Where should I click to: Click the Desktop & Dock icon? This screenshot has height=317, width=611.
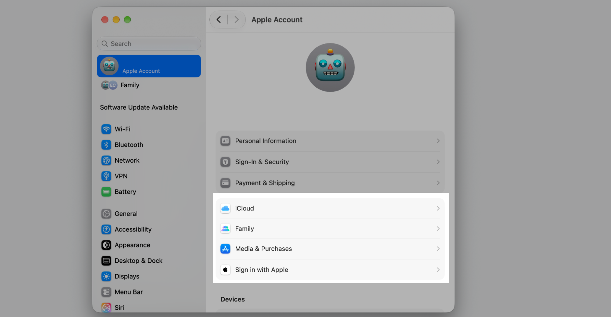pos(106,261)
